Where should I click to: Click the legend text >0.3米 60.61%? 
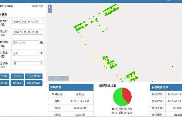pyautogui.click(x=123, y=113)
